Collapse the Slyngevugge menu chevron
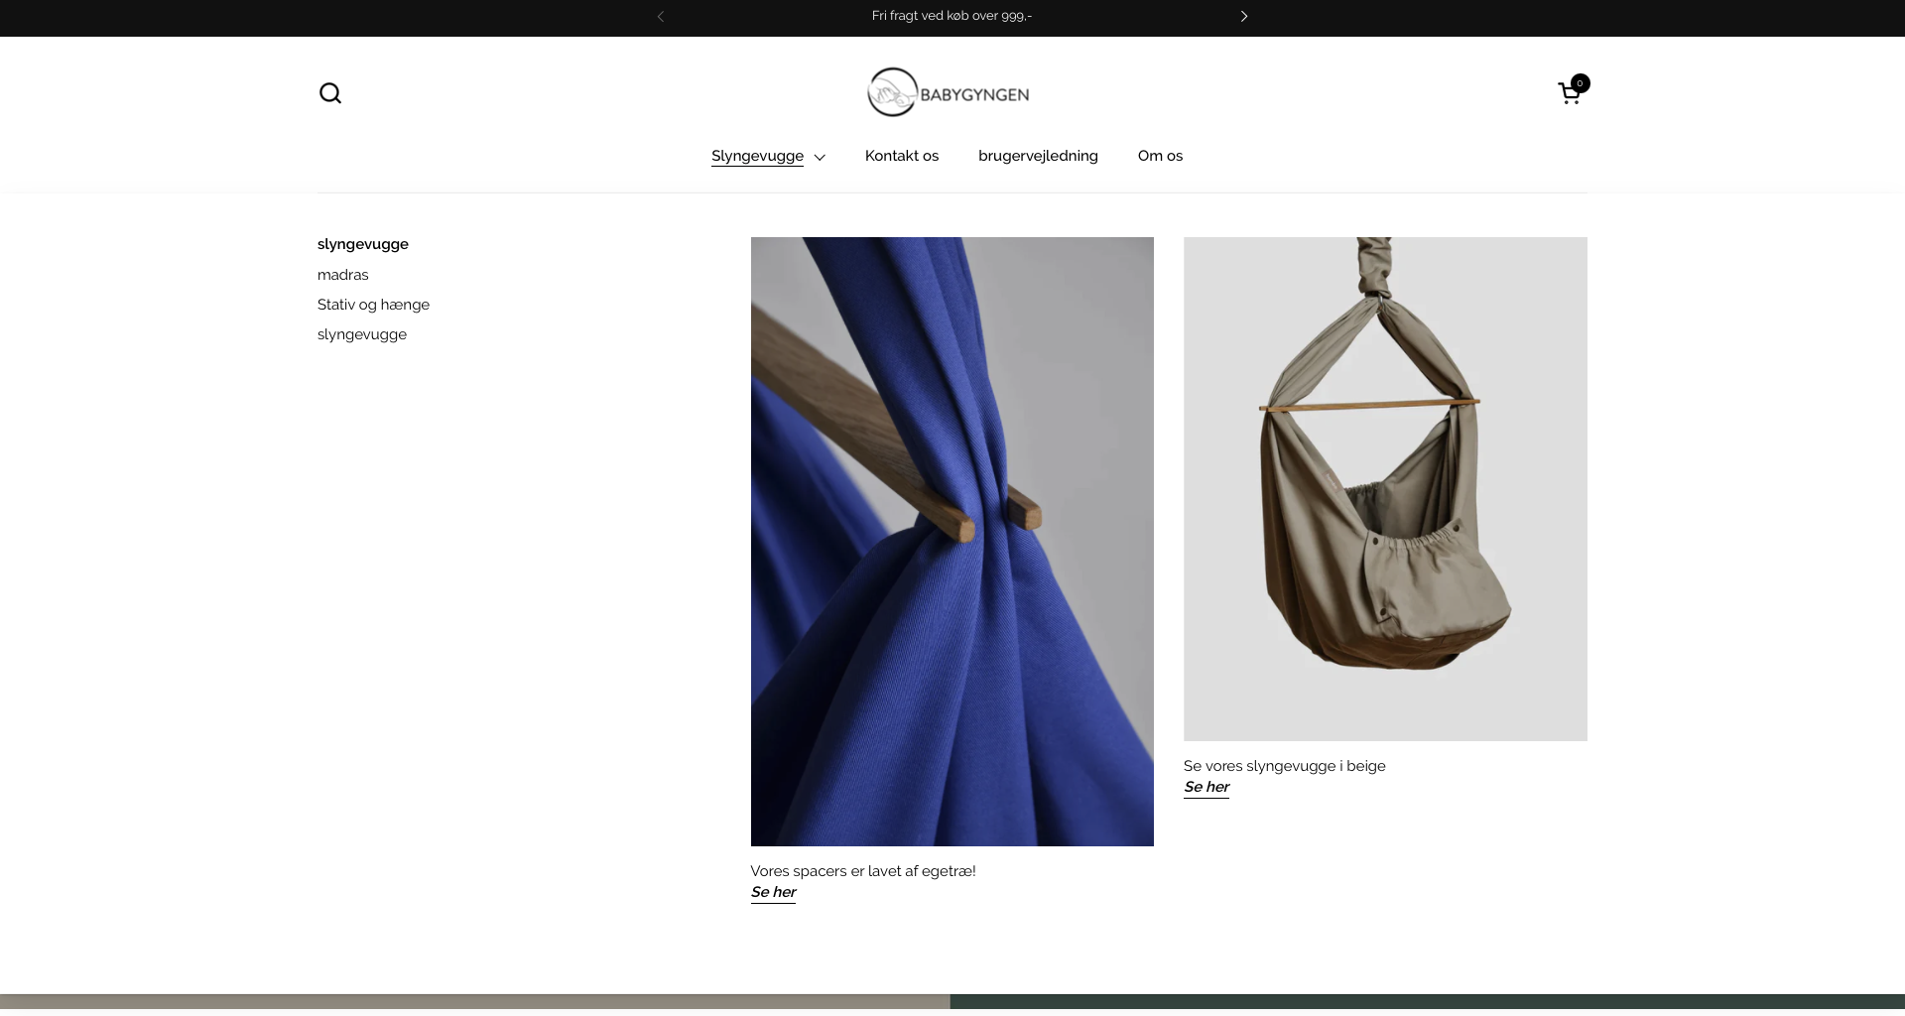The image size is (1905, 1016). (x=820, y=157)
